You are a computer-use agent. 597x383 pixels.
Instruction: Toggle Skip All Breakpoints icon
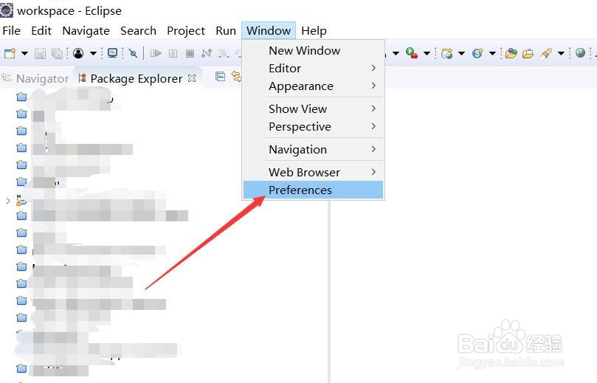[x=133, y=53]
